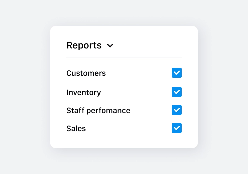The image size is (248, 174).
Task: Select the Inventory report label
Action: (83, 92)
